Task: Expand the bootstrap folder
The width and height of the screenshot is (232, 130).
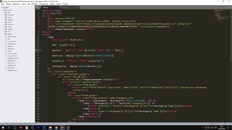Action: 4,15
